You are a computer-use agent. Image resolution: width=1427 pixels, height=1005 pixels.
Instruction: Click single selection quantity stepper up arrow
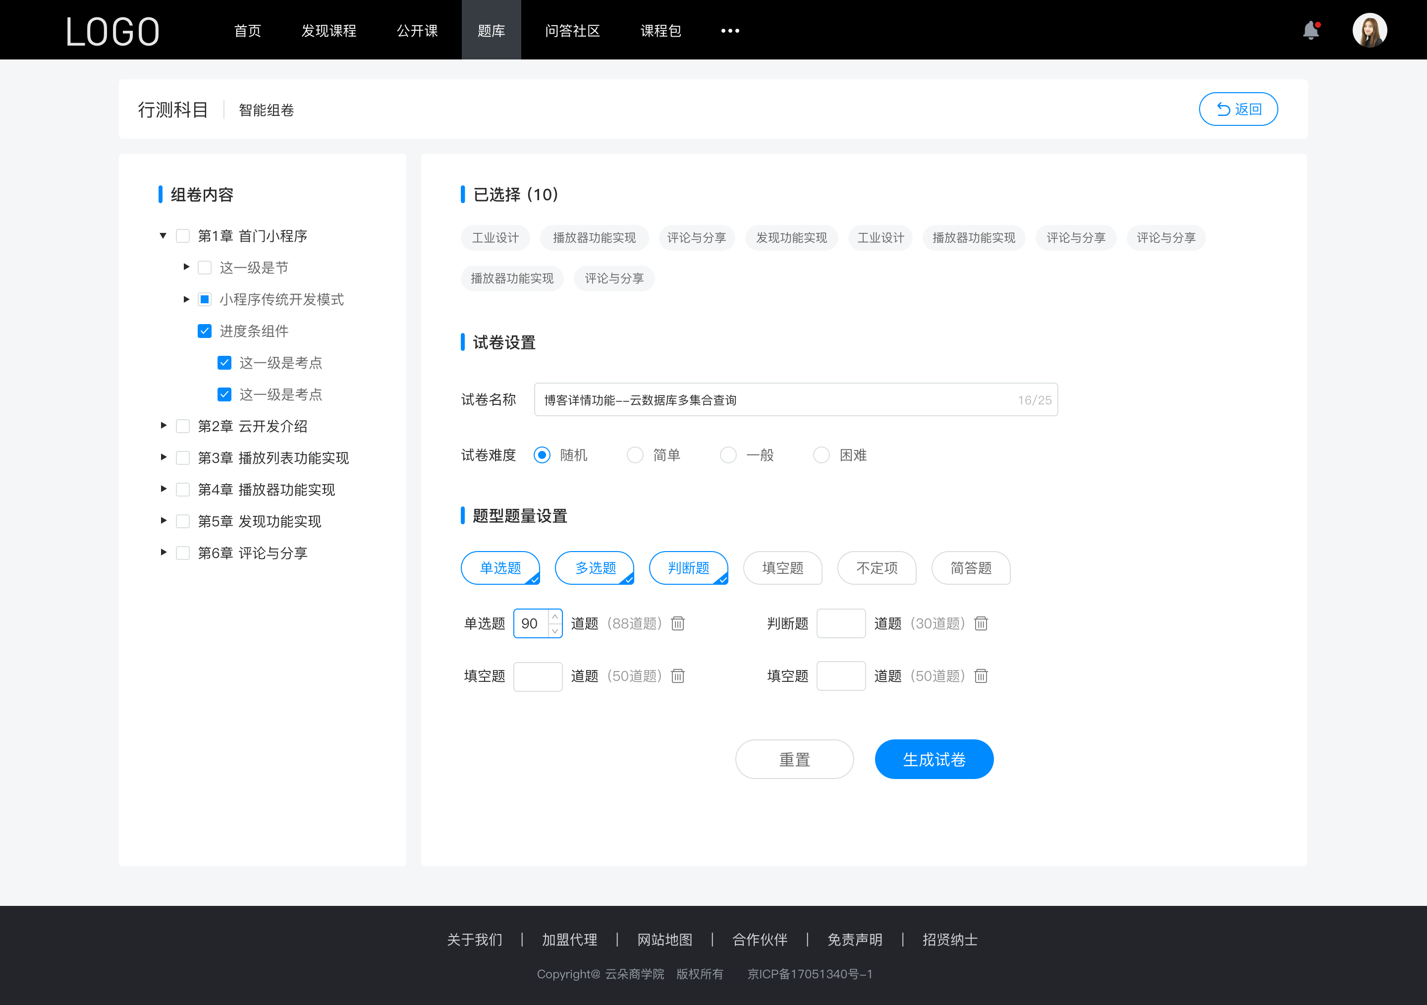click(x=555, y=616)
